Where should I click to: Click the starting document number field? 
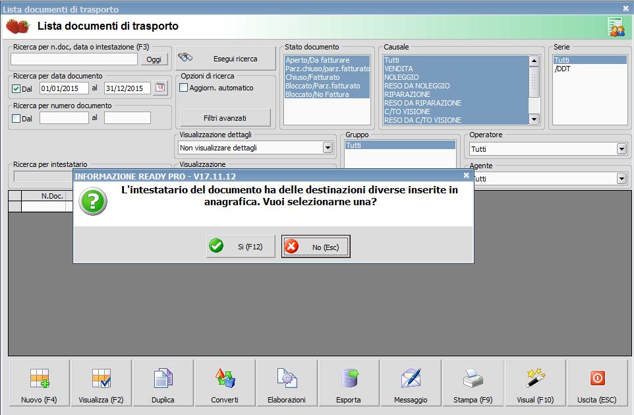(64, 118)
